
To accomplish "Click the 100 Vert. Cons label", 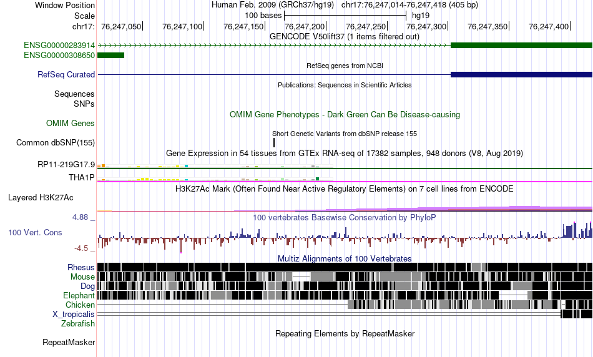I will tap(35, 233).
